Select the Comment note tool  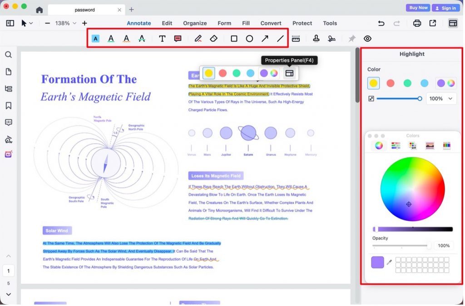click(x=178, y=39)
